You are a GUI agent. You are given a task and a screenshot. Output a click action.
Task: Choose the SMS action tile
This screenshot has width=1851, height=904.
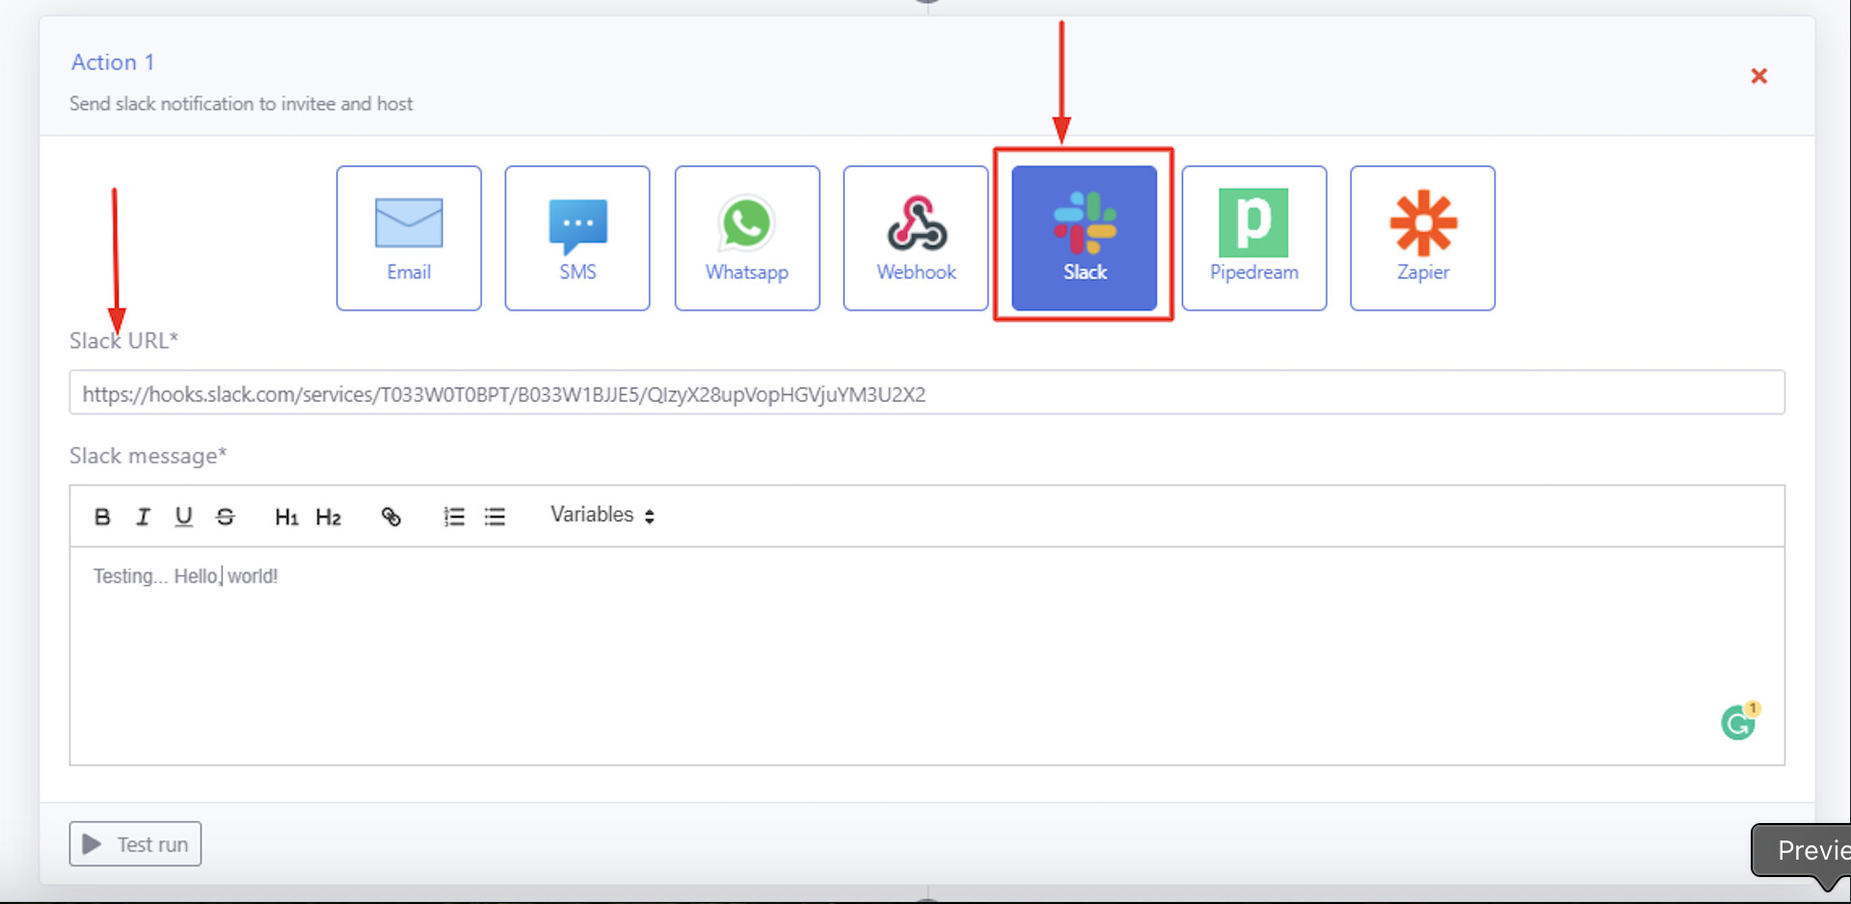[x=577, y=238]
